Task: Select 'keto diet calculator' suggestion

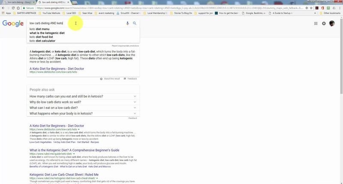Action: pos(42,41)
